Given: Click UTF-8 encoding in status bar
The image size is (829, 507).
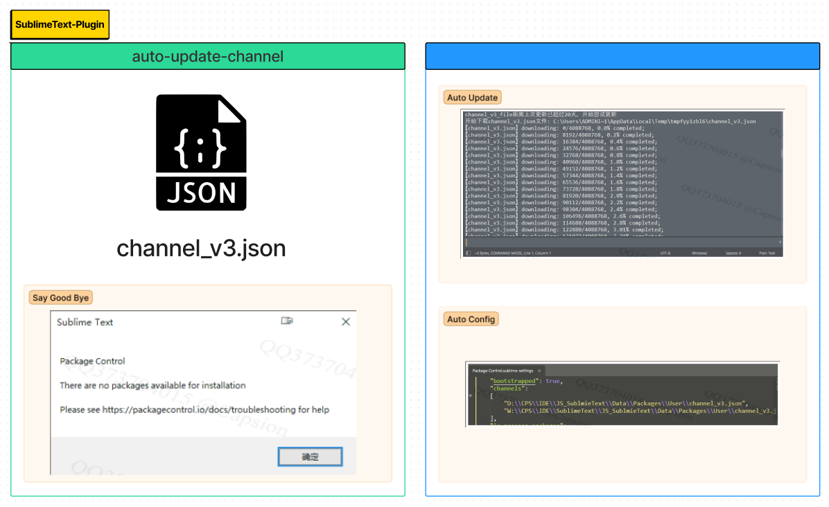Looking at the screenshot, I should pyautogui.click(x=665, y=253).
